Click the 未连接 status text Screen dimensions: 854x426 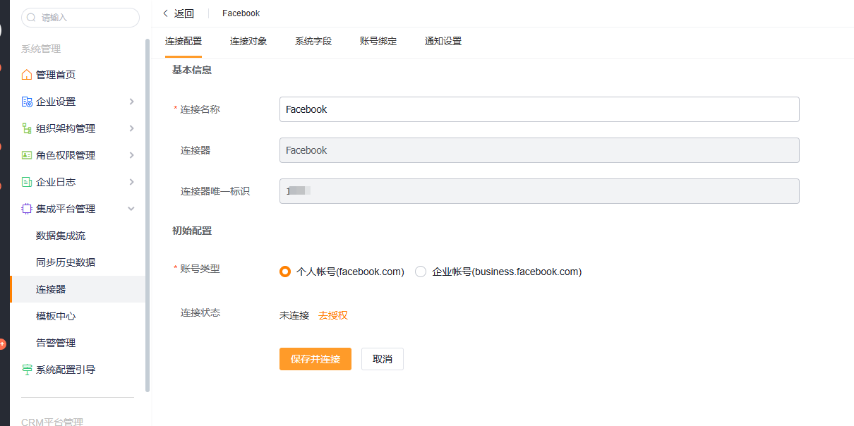click(x=294, y=315)
